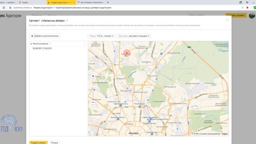The width and height of the screenshot is (256, 144).
Task: Zoom out the map with minus button
Action: point(93,102)
